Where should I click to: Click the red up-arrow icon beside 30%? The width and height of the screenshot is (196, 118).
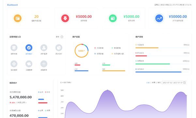pyautogui.click(x=10, y=103)
